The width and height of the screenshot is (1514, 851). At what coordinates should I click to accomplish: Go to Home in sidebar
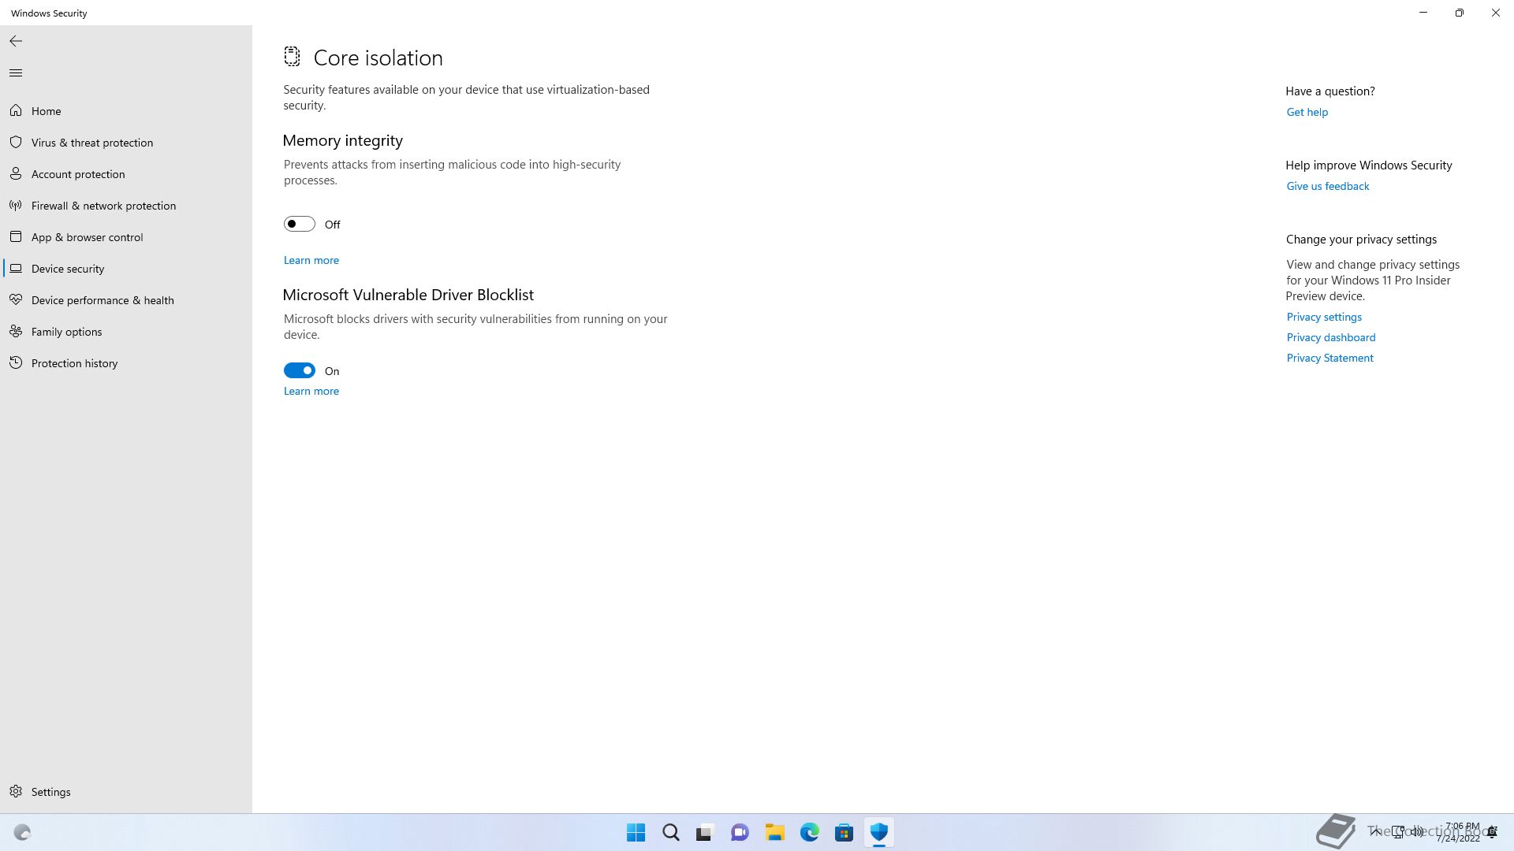click(x=46, y=111)
